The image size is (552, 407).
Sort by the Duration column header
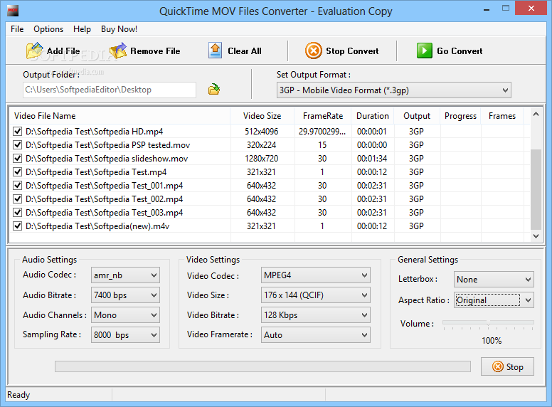373,116
